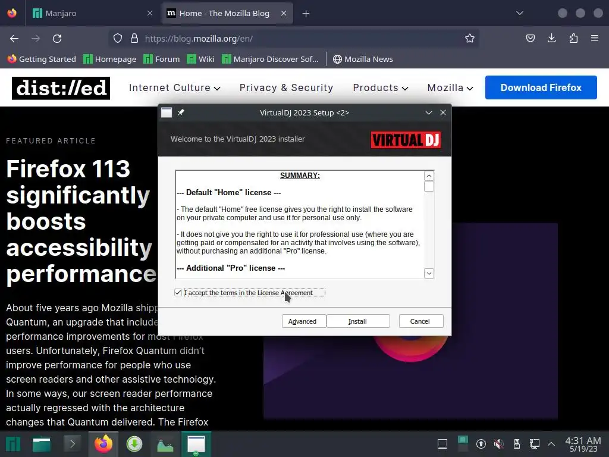The height and width of the screenshot is (457, 609).
Task: Open Manjaro Discover Software bookmark
Action: tap(271, 59)
